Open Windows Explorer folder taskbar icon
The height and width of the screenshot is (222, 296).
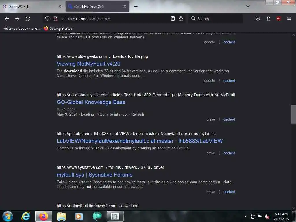tap(62, 216)
